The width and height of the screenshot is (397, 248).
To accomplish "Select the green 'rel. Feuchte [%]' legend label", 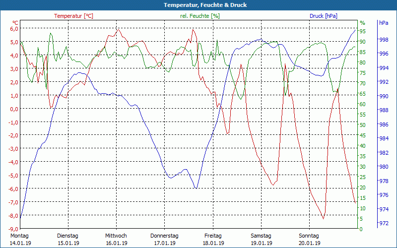I will 200,16.
